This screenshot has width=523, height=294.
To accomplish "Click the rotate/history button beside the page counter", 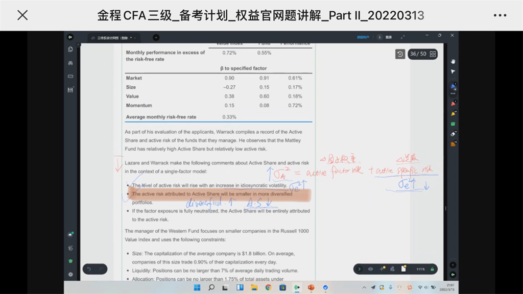I will click(x=400, y=54).
